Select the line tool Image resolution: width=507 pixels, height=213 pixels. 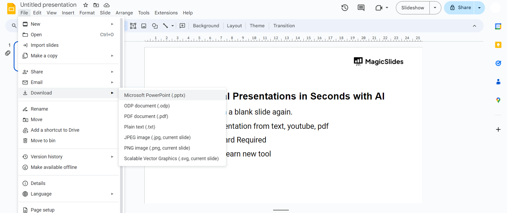(166, 26)
